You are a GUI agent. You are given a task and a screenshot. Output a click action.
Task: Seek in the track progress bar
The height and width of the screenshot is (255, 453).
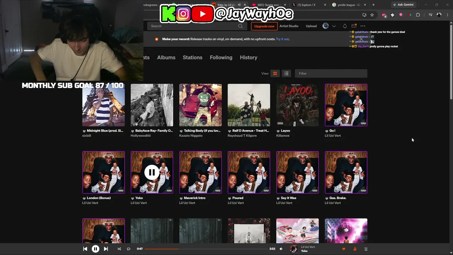coord(206,249)
